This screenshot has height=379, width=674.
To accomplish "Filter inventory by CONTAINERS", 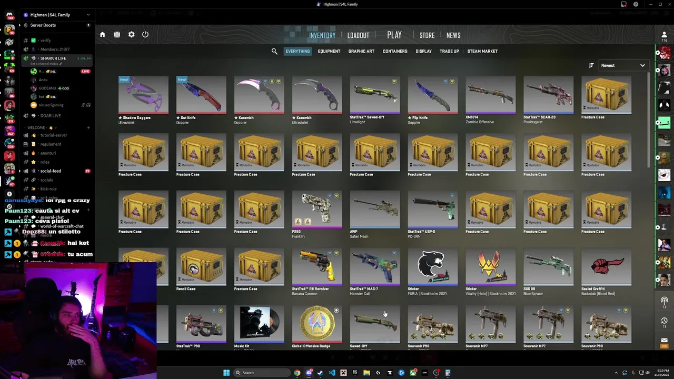I will point(395,51).
